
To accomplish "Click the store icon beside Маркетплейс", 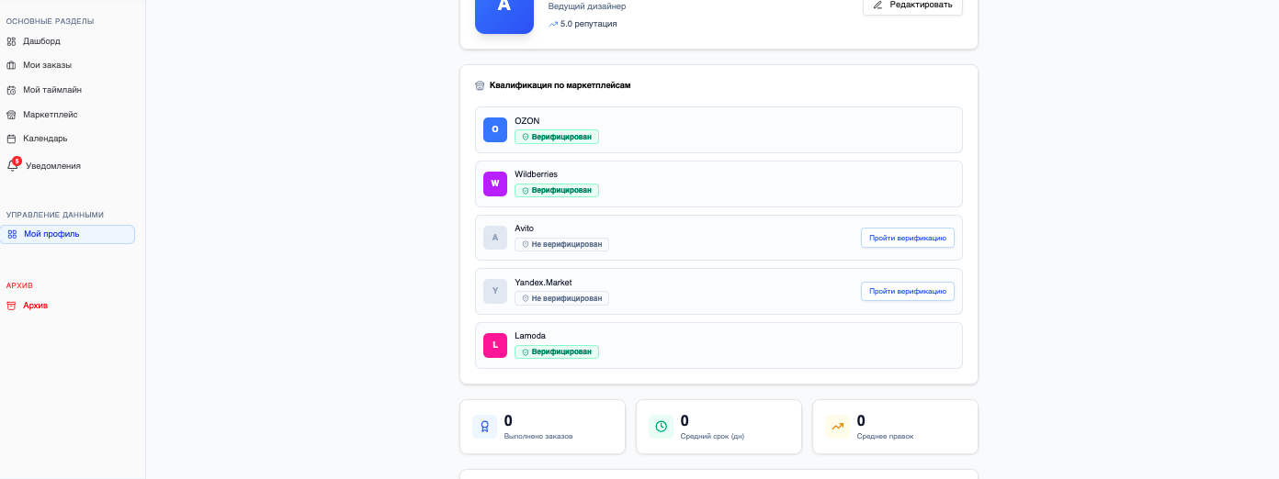I will (11, 115).
